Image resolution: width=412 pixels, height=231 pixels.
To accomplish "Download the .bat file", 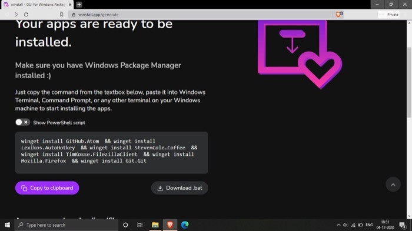I will [x=180, y=188].
